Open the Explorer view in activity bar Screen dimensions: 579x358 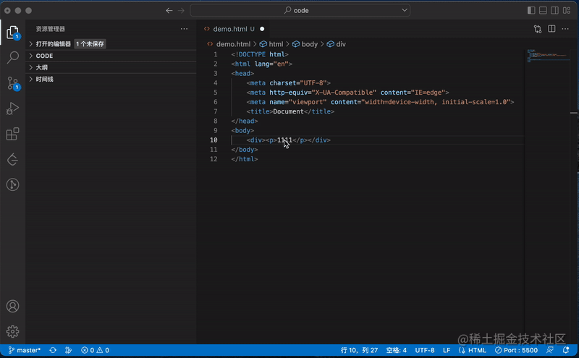point(12,32)
